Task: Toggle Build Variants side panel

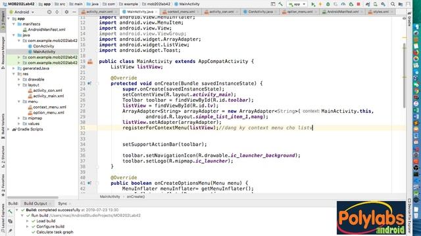Action: pyautogui.click(x=3, y=126)
